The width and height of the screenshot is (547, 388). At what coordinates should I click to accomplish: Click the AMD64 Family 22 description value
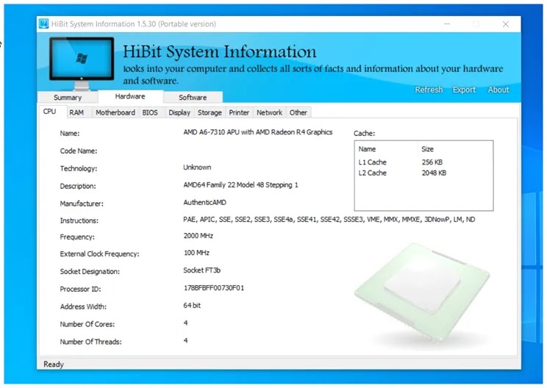pos(240,184)
